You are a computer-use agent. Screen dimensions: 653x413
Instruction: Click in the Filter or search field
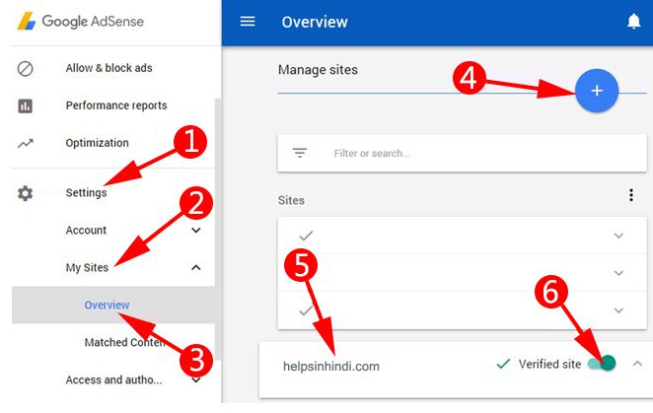click(463, 153)
